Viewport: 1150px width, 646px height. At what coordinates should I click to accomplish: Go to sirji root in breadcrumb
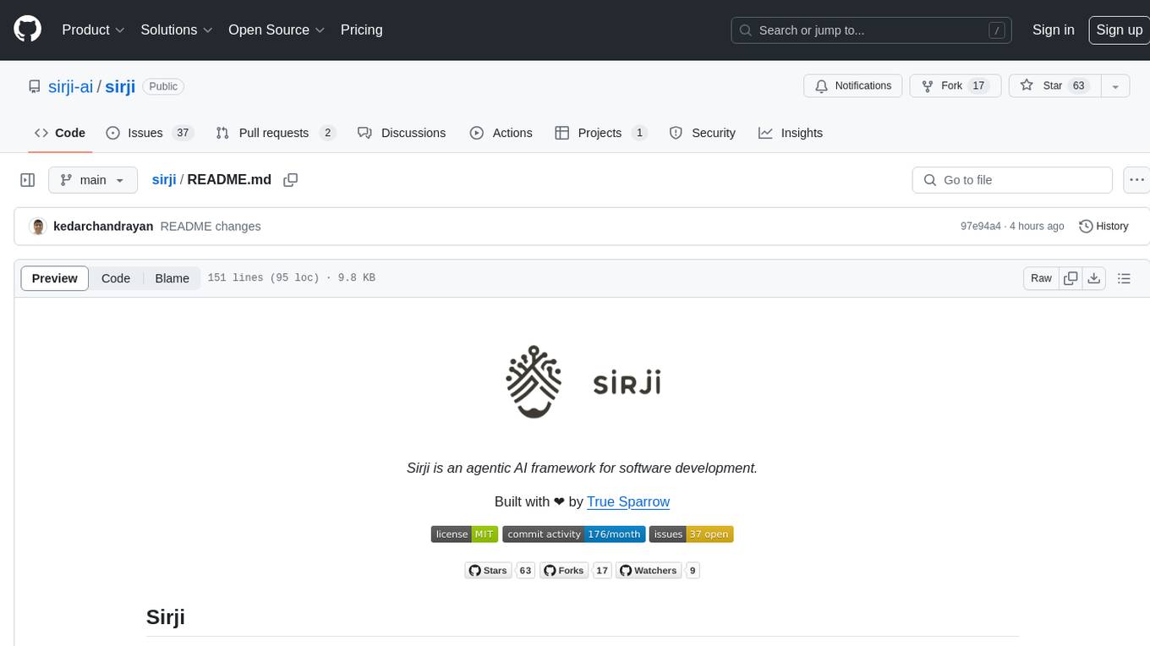point(164,180)
